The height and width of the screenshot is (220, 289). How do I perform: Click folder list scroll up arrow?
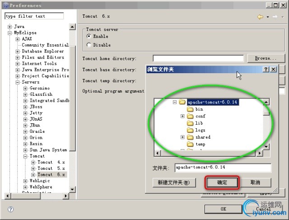pos(266,102)
